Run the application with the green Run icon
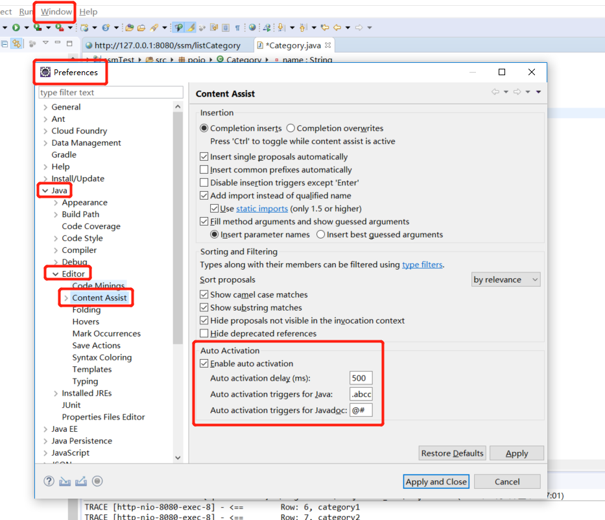Image resolution: width=605 pixels, height=520 pixels. (16, 28)
